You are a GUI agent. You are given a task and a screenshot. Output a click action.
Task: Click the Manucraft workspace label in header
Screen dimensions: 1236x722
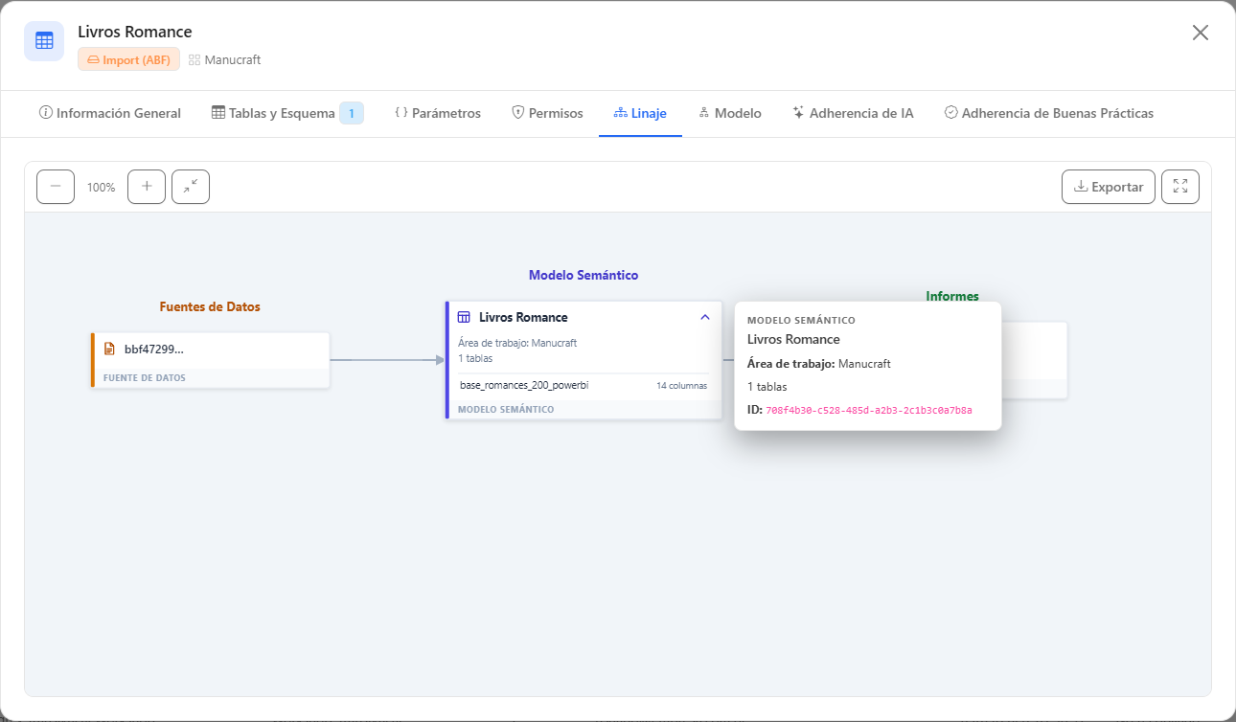coord(225,59)
